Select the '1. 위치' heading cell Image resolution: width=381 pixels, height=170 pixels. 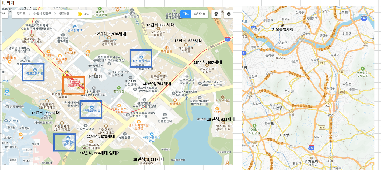pos(8,3)
